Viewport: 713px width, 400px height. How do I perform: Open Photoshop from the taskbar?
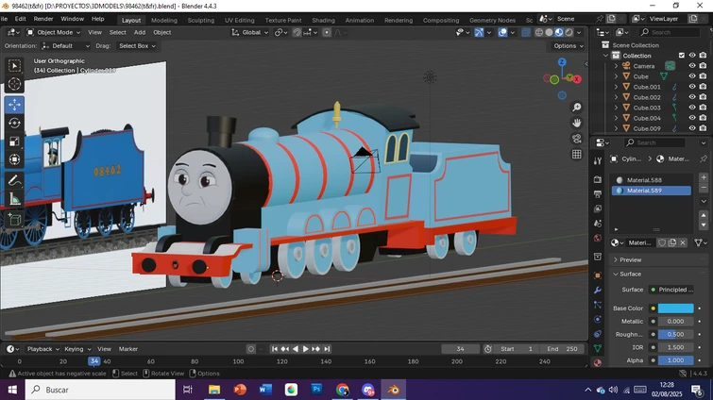(x=317, y=390)
